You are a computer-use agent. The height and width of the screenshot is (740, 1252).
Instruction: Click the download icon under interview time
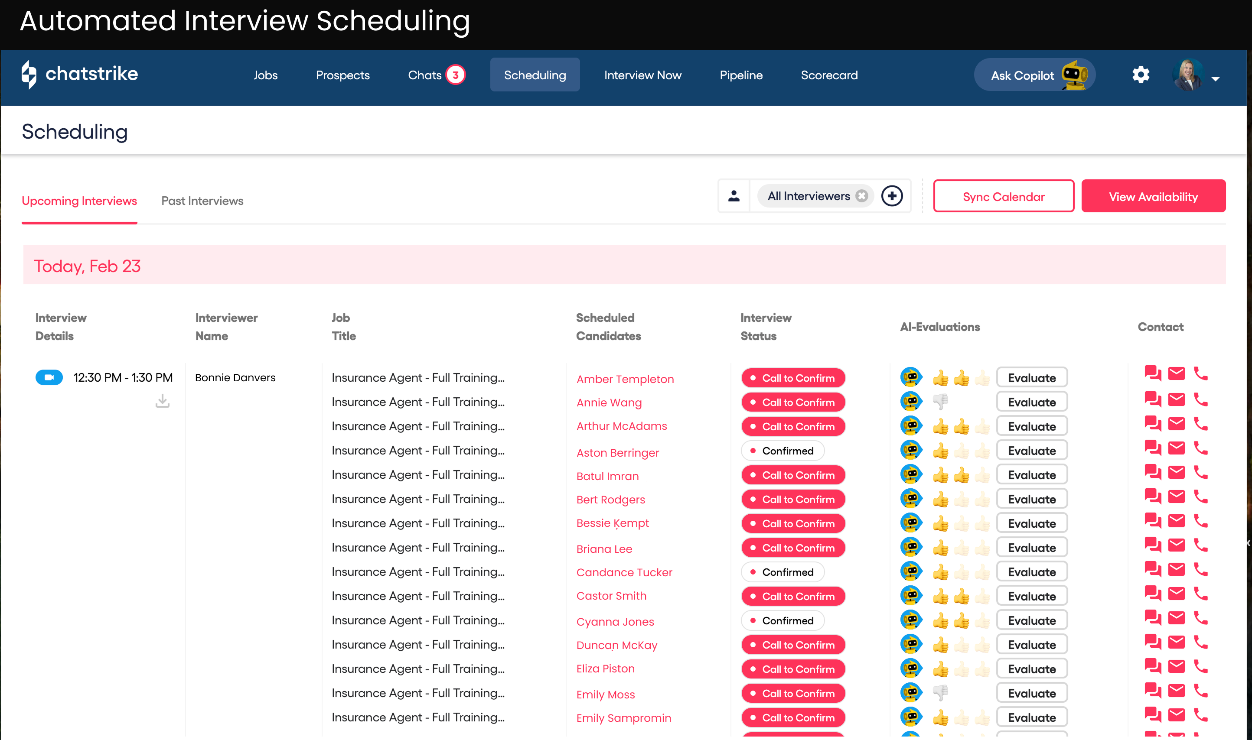[162, 401]
